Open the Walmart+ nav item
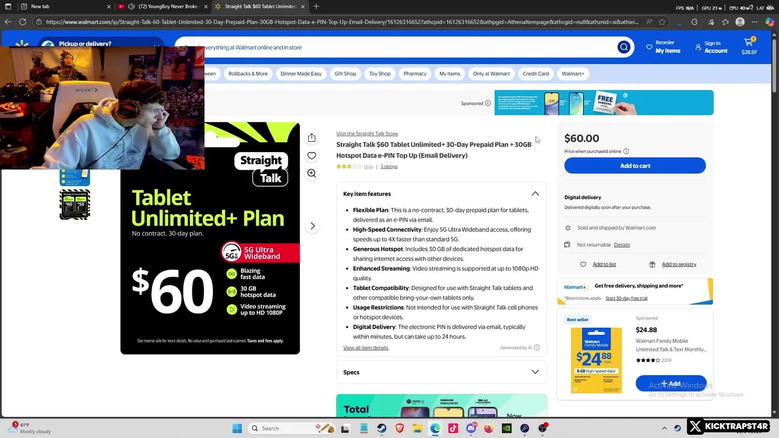Screen dimensions: 779x438 [573, 74]
